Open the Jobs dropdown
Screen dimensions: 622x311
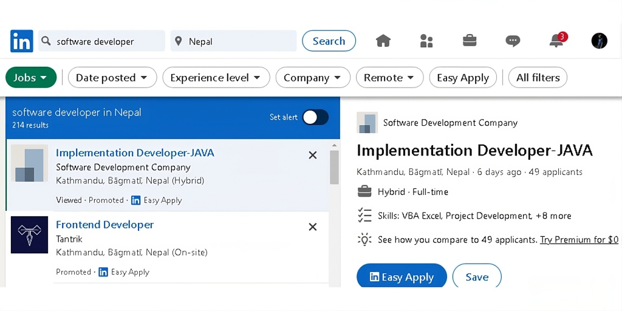[x=31, y=77]
